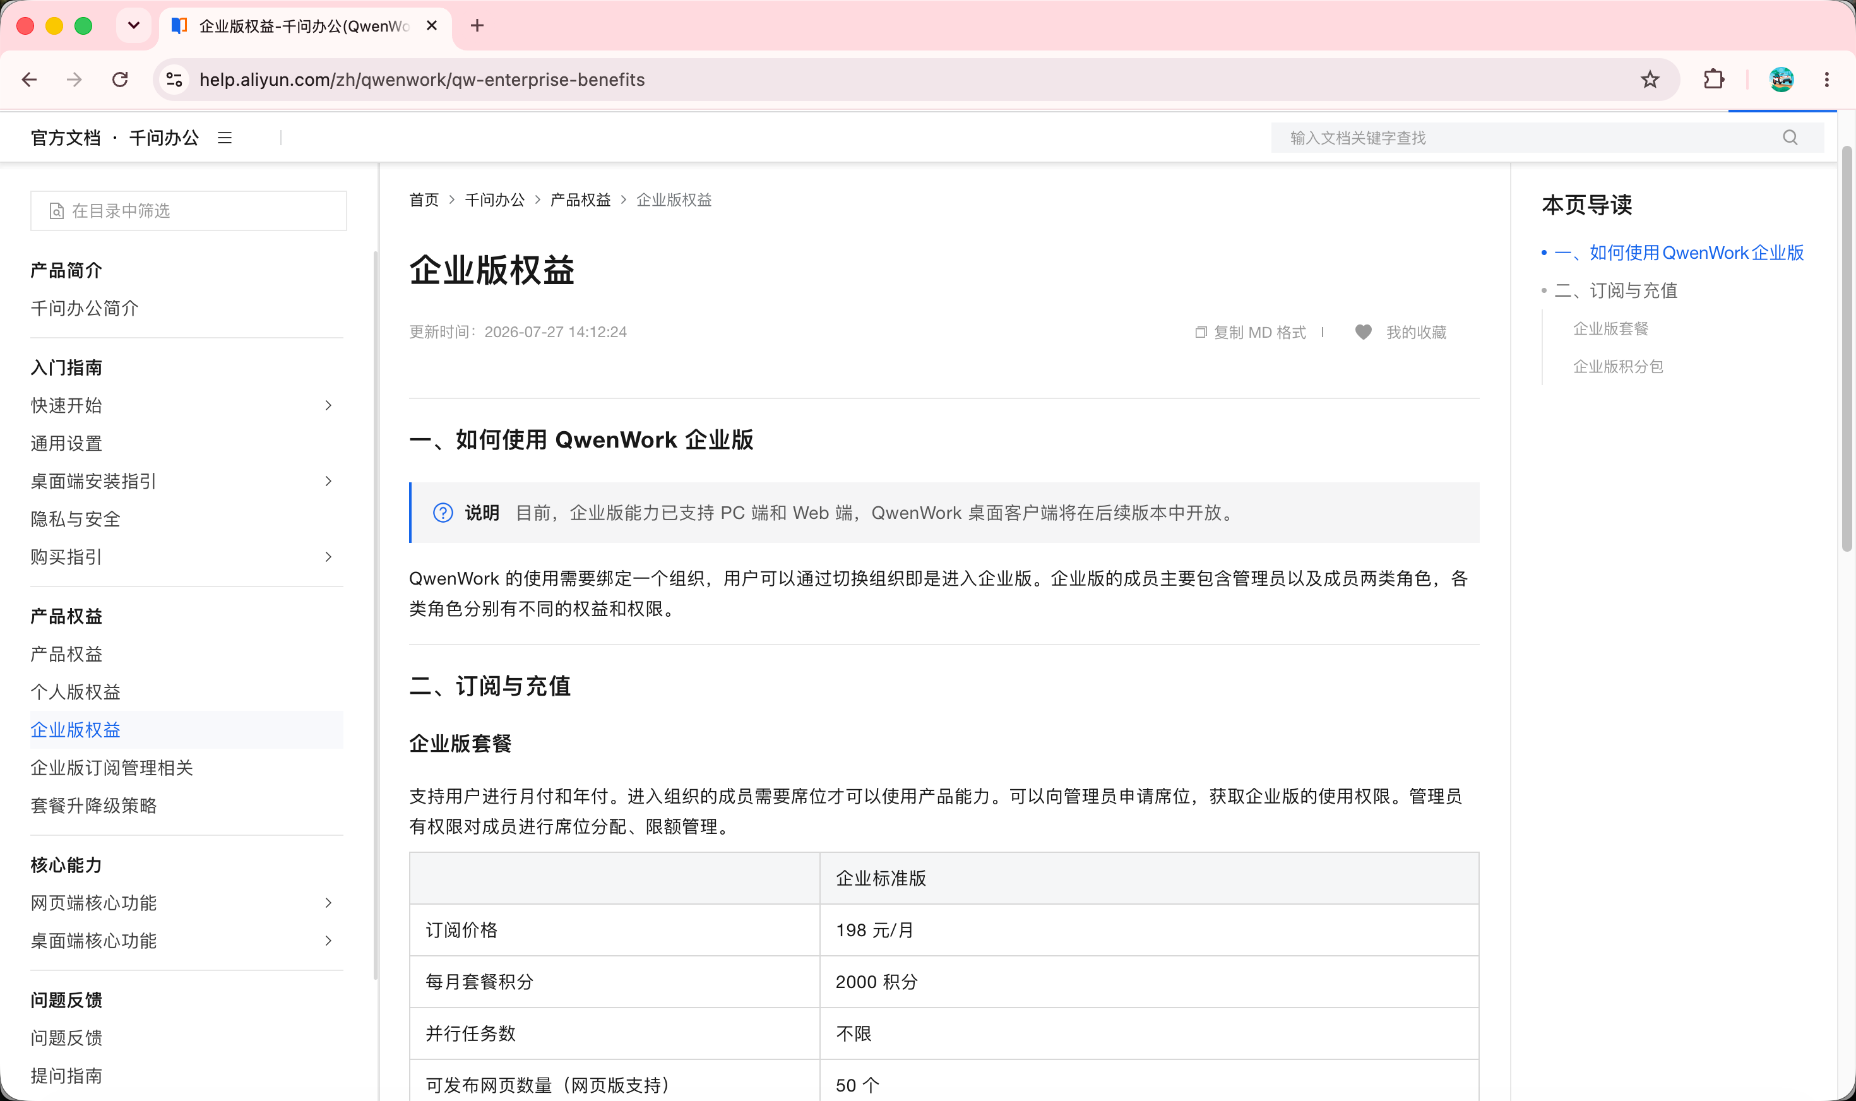Click the browser back arrow
The image size is (1856, 1101).
pos(30,80)
